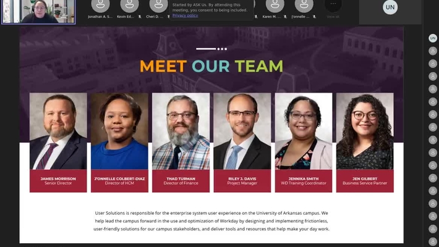Open J'onnelle Colbert-Diaz Director of HCM card

119,143
